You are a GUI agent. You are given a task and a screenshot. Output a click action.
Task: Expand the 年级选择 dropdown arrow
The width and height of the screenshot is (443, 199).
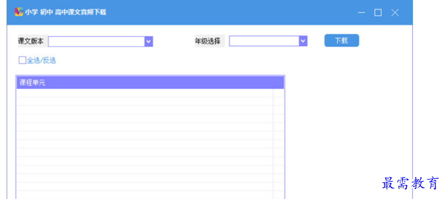pyautogui.click(x=303, y=41)
